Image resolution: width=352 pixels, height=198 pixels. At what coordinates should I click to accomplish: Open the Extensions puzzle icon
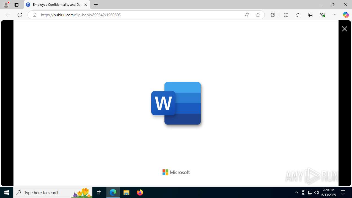point(273,15)
